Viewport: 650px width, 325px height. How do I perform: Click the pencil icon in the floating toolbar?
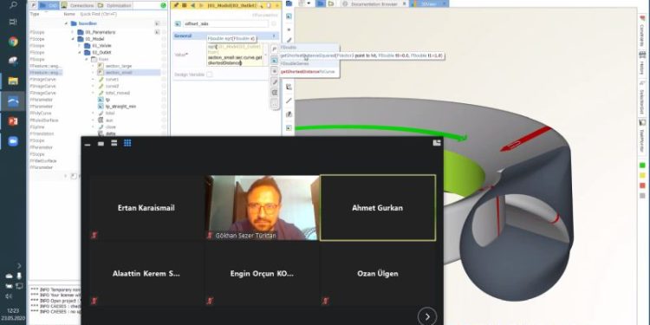[x=275, y=81]
